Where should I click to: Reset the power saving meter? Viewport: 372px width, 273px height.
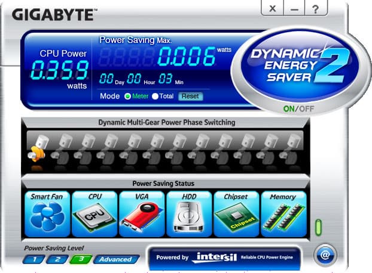click(191, 96)
